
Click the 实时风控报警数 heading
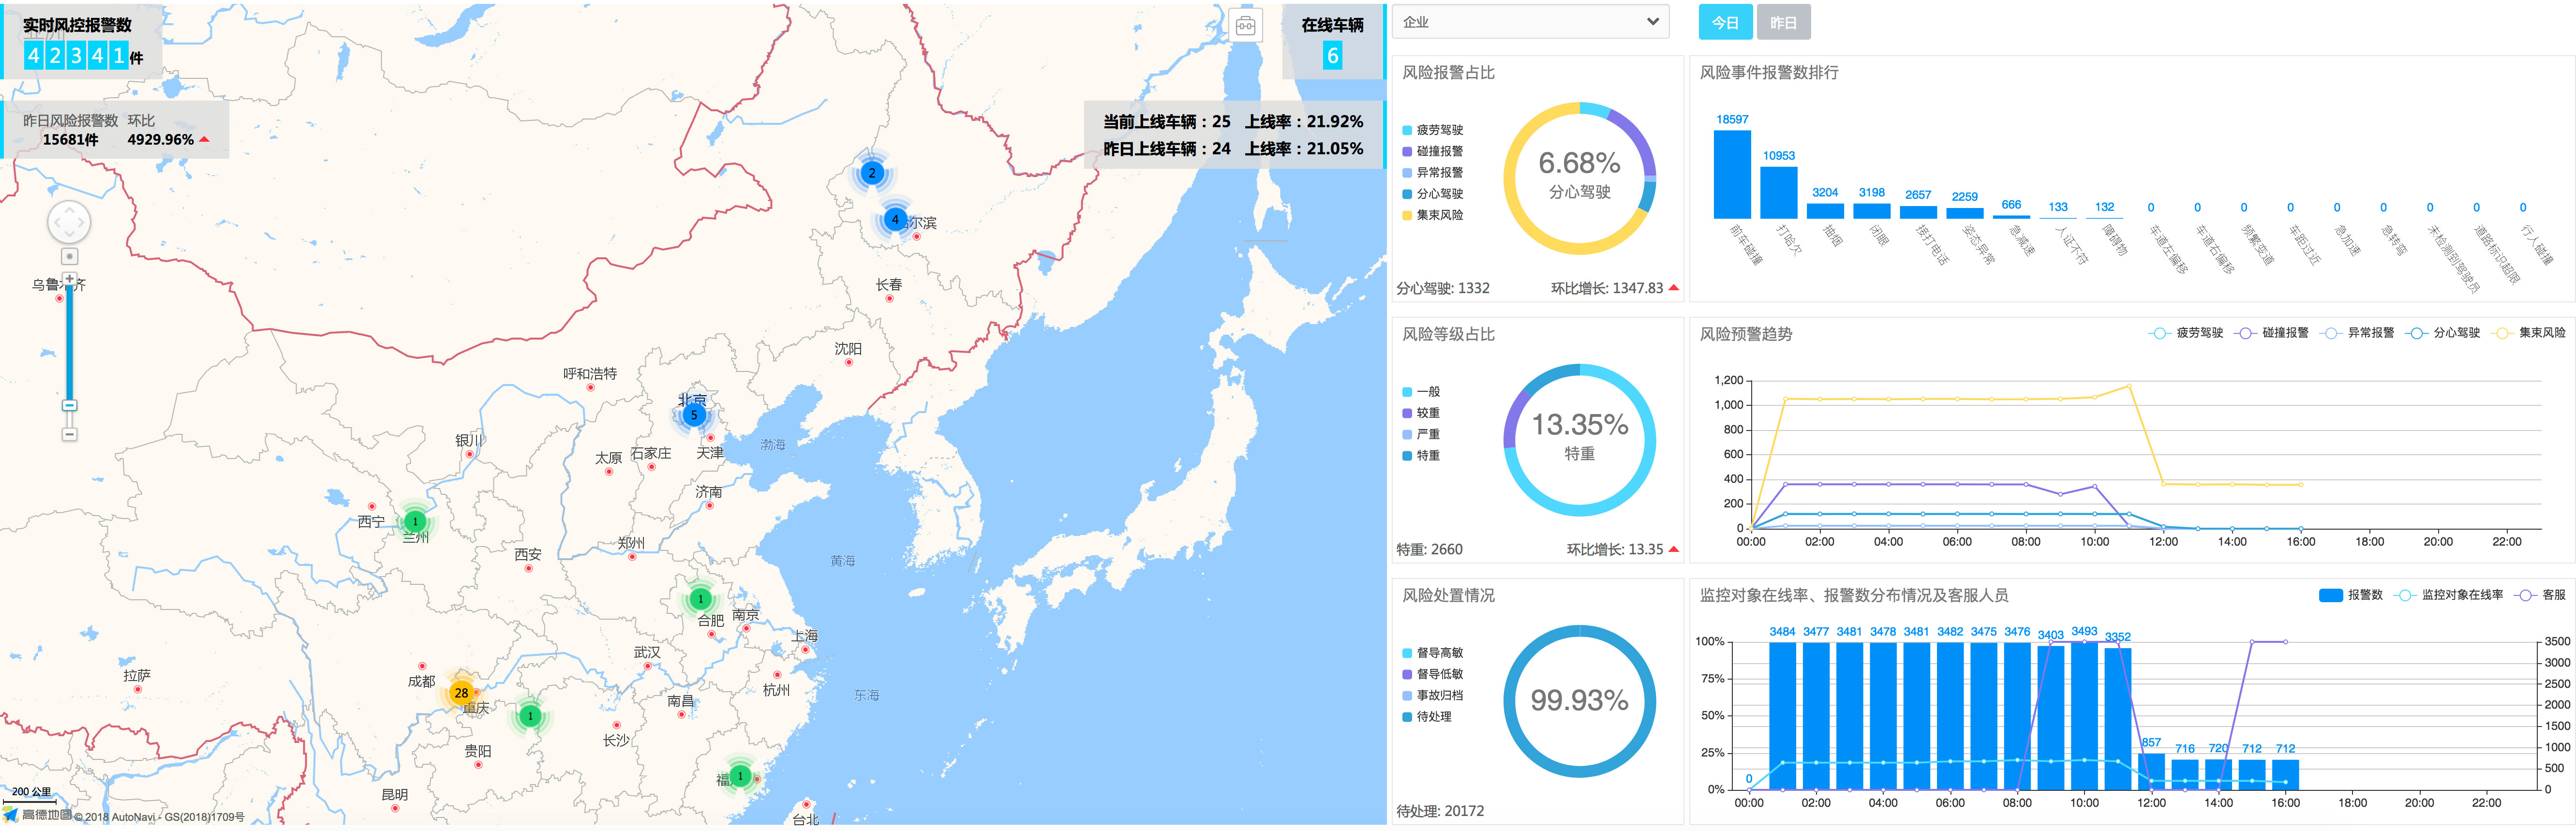[77, 25]
